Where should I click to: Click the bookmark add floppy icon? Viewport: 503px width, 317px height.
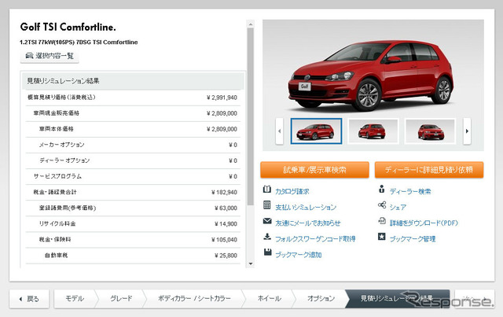267,252
